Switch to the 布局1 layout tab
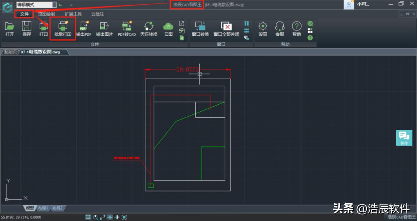The image size is (417, 221). [42, 208]
